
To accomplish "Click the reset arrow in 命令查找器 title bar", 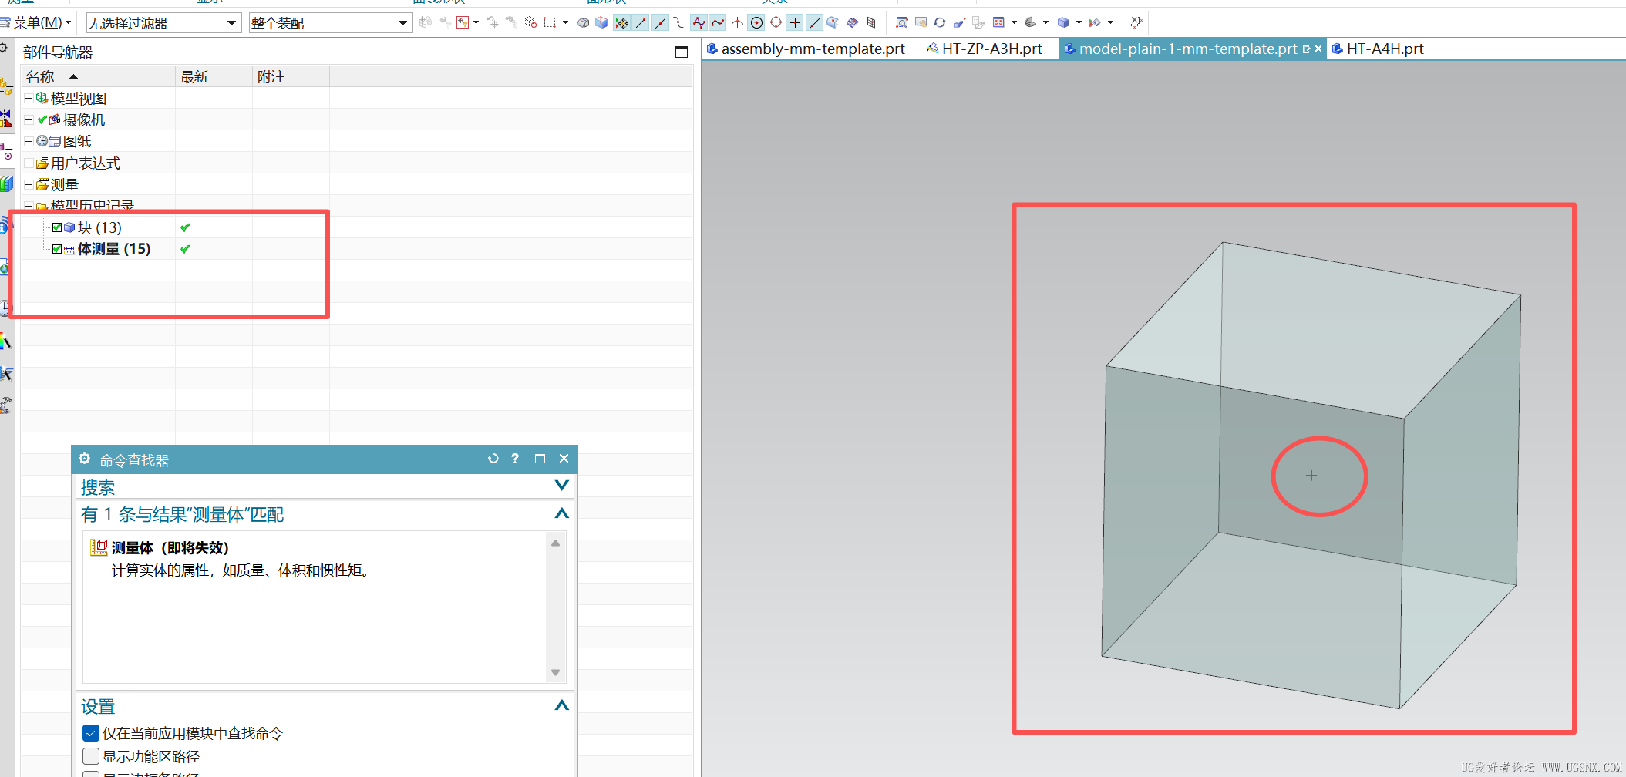I will pyautogui.click(x=493, y=459).
